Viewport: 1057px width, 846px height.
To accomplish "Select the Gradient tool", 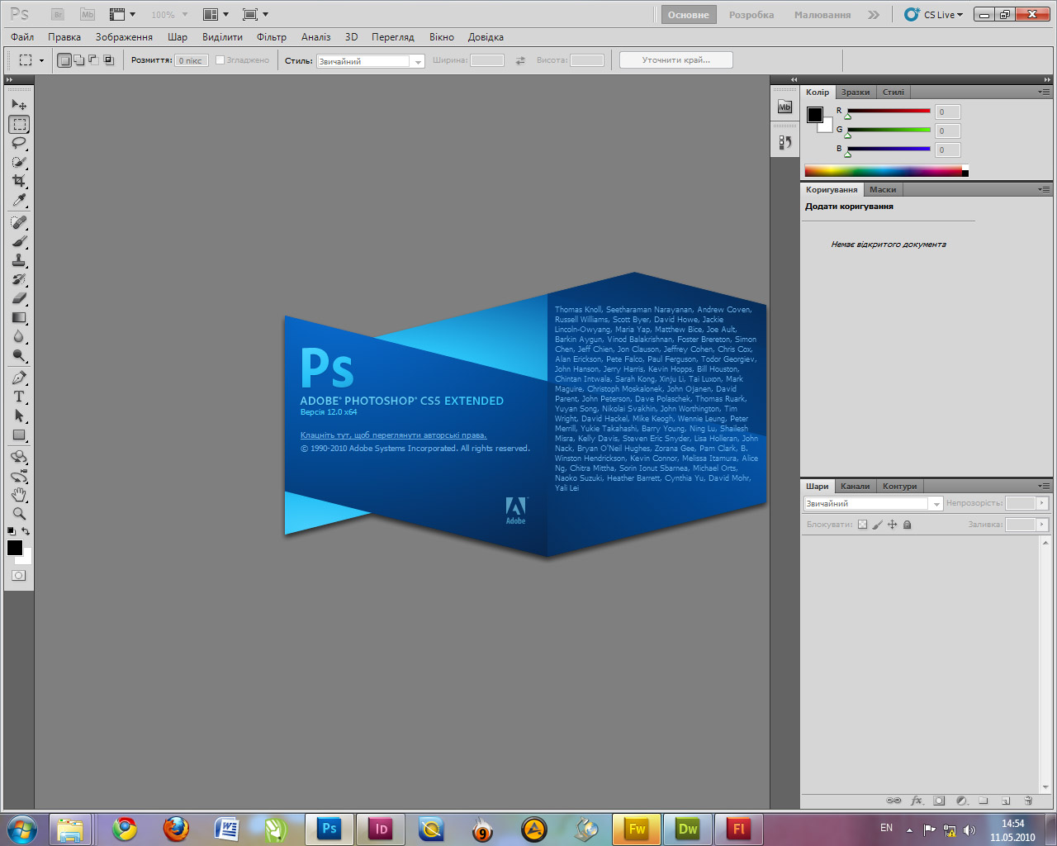I will 19,317.
